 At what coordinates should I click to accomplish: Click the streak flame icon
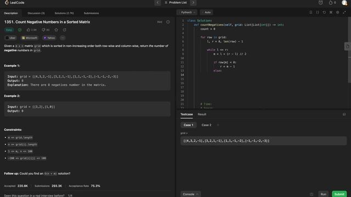point(331,3)
